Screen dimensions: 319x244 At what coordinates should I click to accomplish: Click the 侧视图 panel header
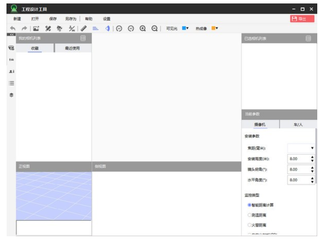point(167,166)
